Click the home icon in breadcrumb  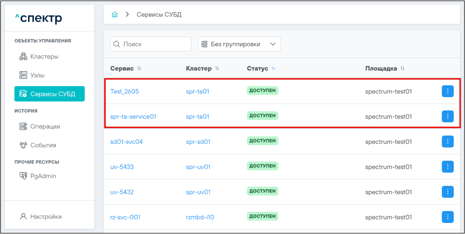coord(115,15)
